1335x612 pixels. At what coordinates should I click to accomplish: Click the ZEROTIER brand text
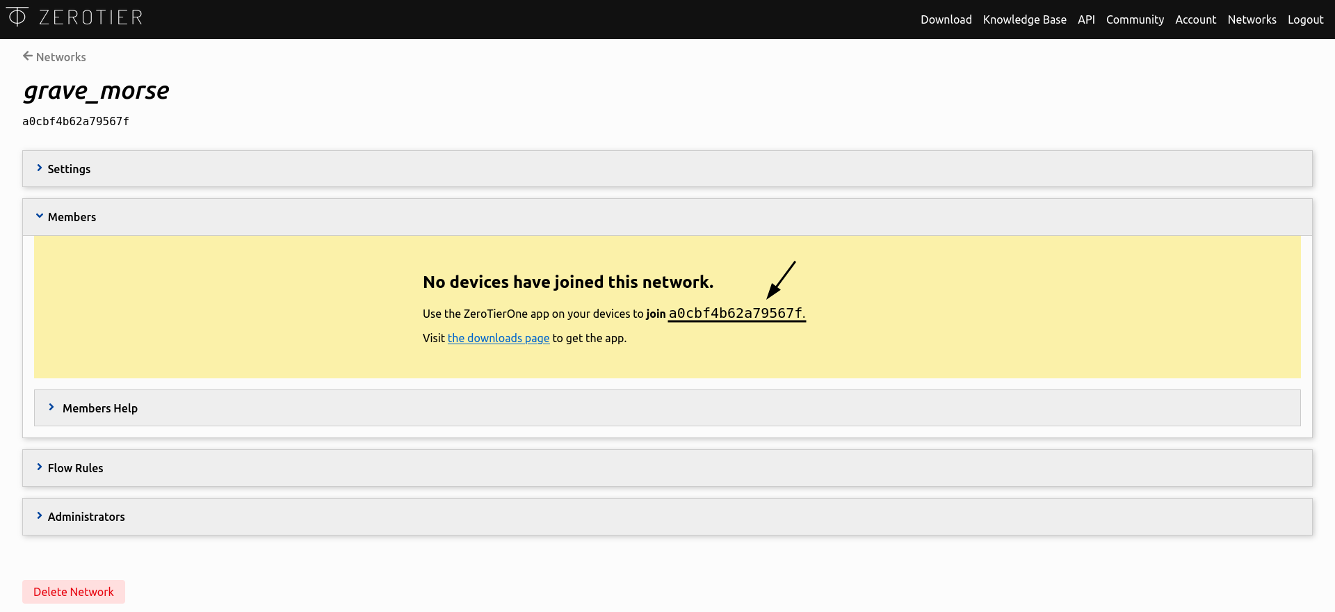click(x=90, y=17)
